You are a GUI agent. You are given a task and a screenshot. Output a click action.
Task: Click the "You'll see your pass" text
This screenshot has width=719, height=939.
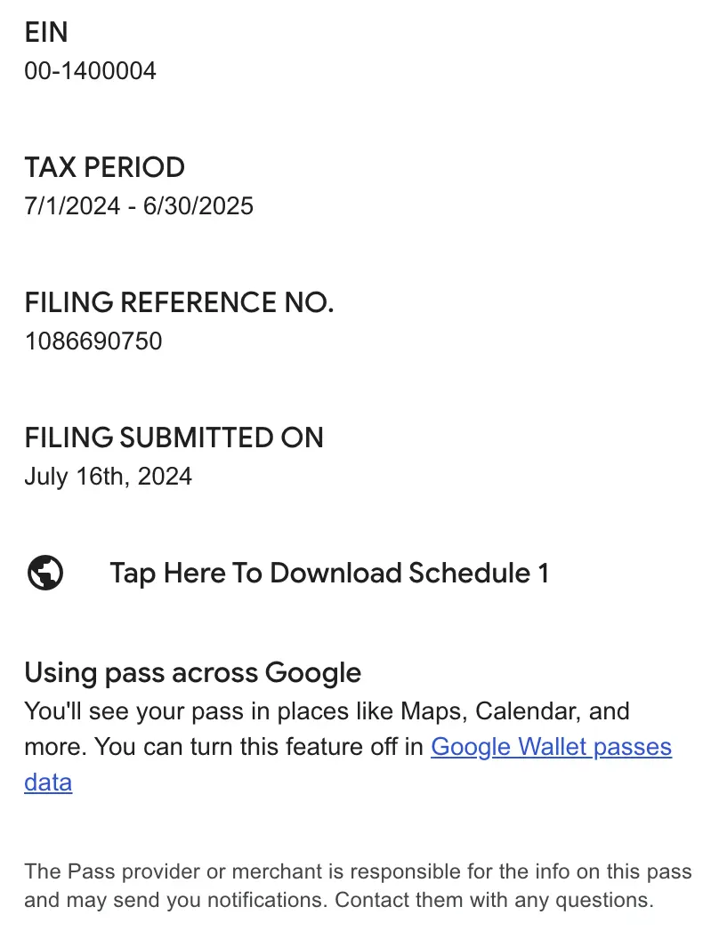[x=125, y=711]
